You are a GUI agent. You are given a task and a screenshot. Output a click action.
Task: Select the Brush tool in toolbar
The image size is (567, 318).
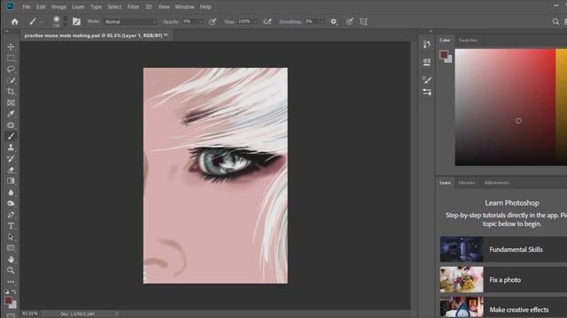coord(11,136)
